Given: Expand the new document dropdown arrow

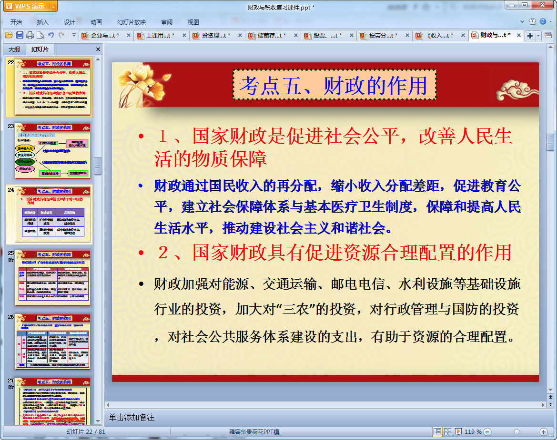Looking at the screenshot, I should pyautogui.click(x=538, y=36).
